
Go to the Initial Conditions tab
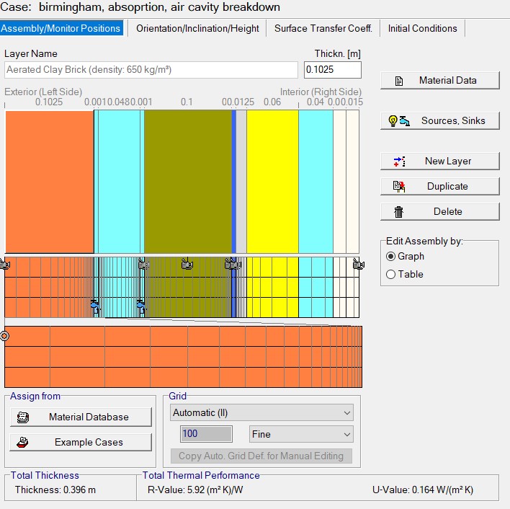pyautogui.click(x=422, y=29)
